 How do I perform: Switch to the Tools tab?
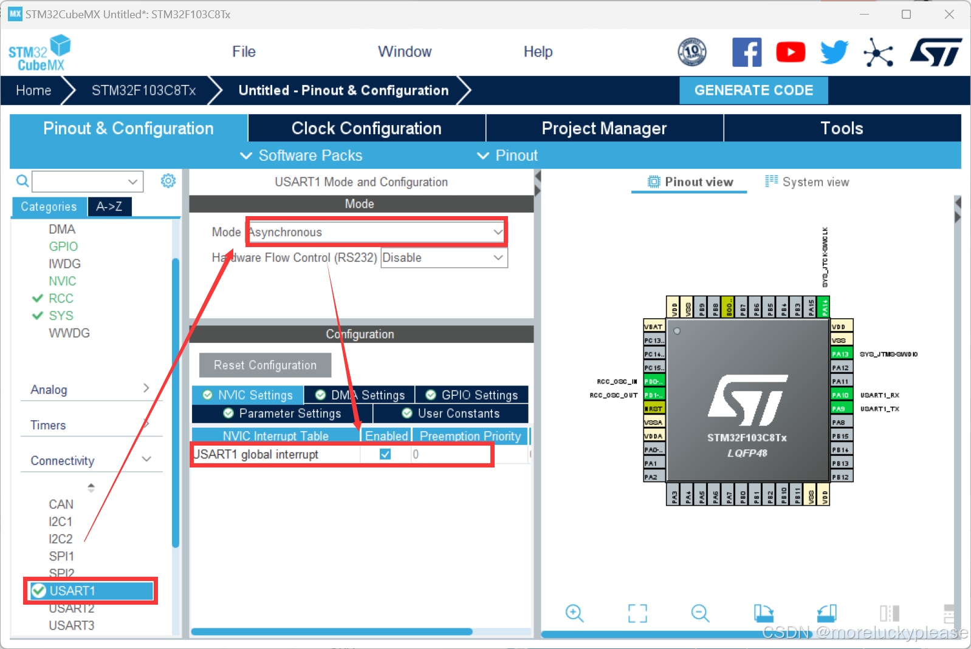[842, 128]
